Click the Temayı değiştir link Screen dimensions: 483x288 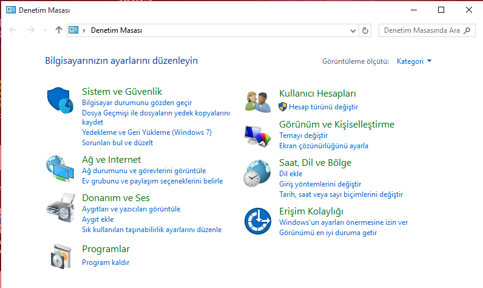pyautogui.click(x=303, y=135)
